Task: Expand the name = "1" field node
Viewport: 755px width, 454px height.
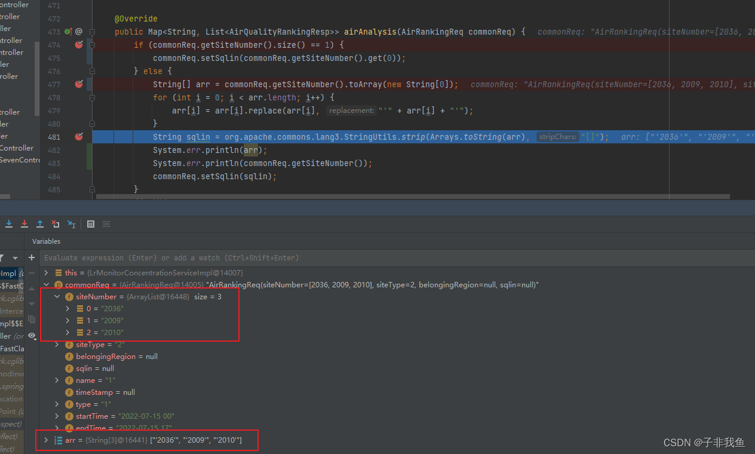Action: click(x=57, y=381)
